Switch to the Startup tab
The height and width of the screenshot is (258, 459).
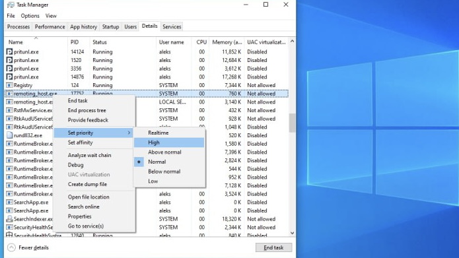tap(110, 26)
